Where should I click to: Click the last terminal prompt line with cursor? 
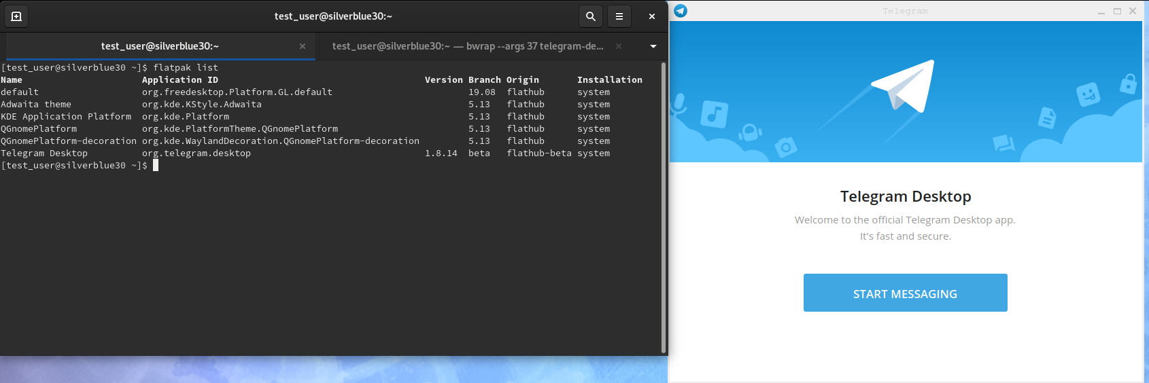[80, 166]
